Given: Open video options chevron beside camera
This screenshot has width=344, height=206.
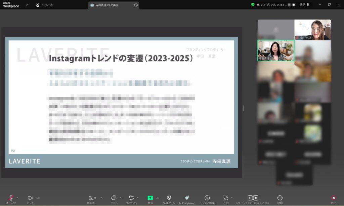Looking at the screenshot, I should tap(38, 198).
